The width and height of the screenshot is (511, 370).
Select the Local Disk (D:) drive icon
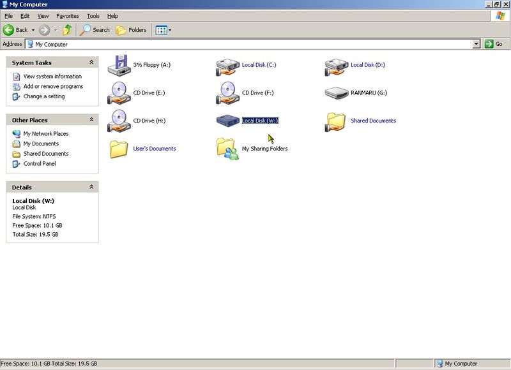coord(337,67)
